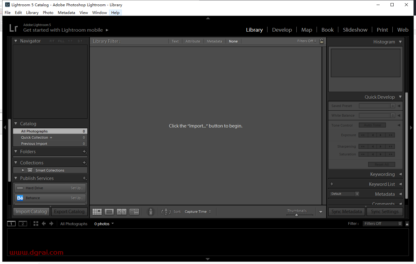Open a secondary window via filmstrip icon

(22, 223)
